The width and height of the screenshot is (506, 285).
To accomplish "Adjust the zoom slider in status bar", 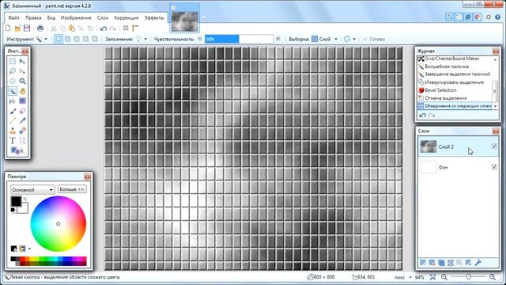I will pos(468,277).
